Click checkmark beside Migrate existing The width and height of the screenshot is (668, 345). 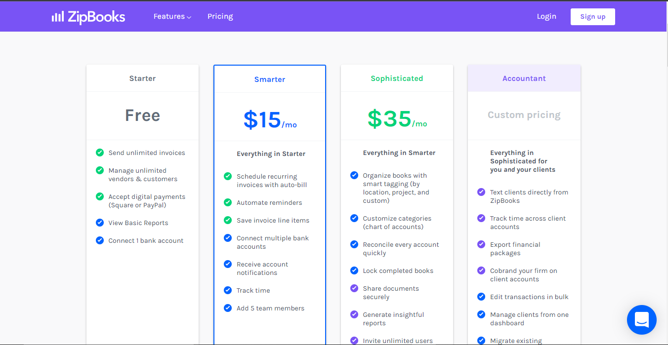481,341
